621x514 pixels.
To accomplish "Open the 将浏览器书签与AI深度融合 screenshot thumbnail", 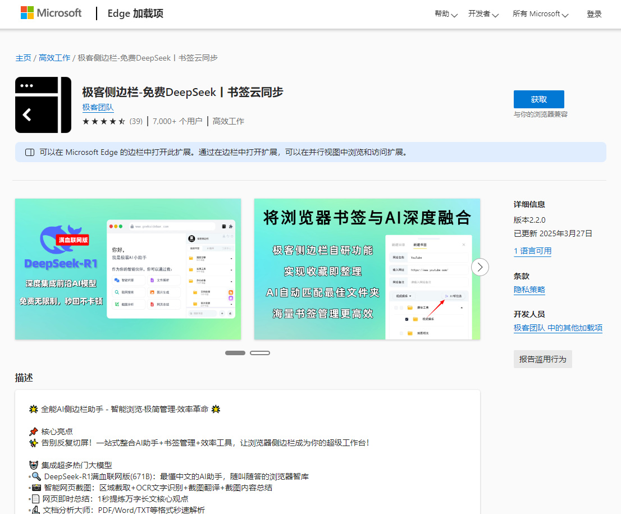I will tap(367, 269).
